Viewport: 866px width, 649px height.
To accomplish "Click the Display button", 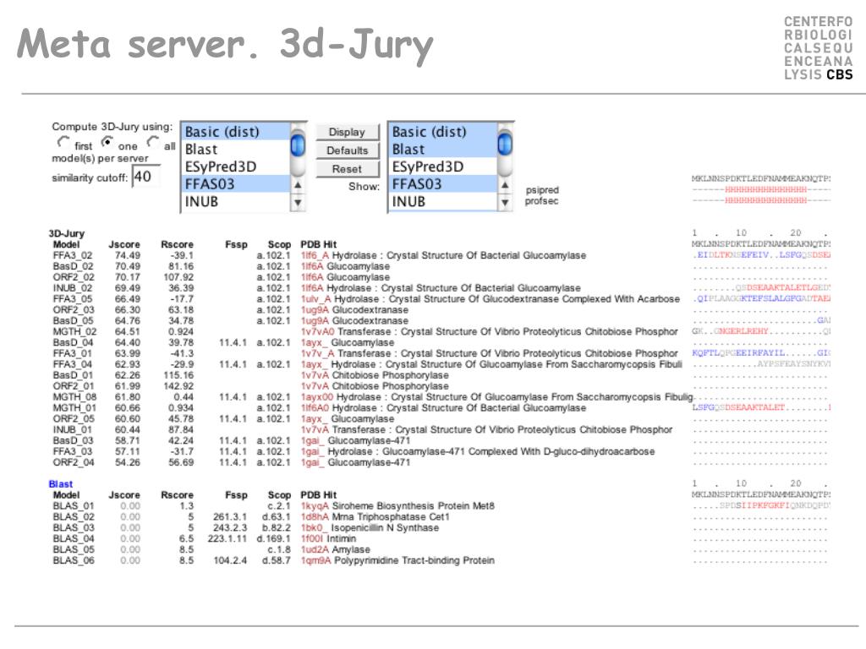I will click(x=348, y=133).
